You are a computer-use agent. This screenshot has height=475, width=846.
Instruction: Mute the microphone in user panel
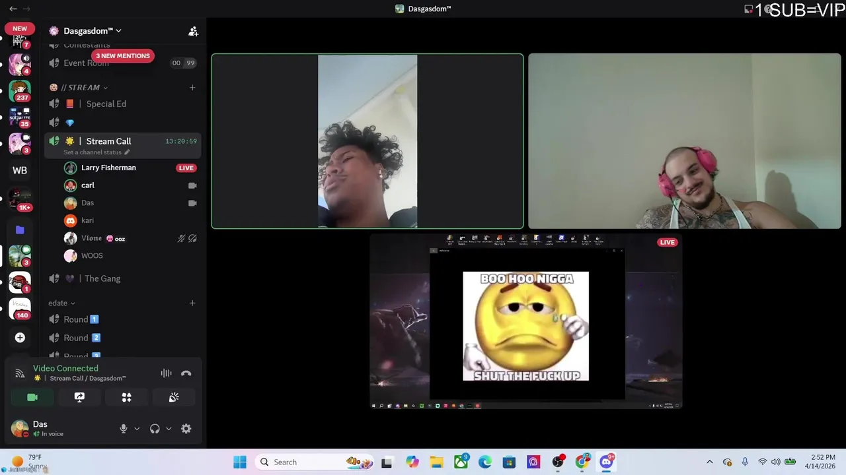click(123, 429)
